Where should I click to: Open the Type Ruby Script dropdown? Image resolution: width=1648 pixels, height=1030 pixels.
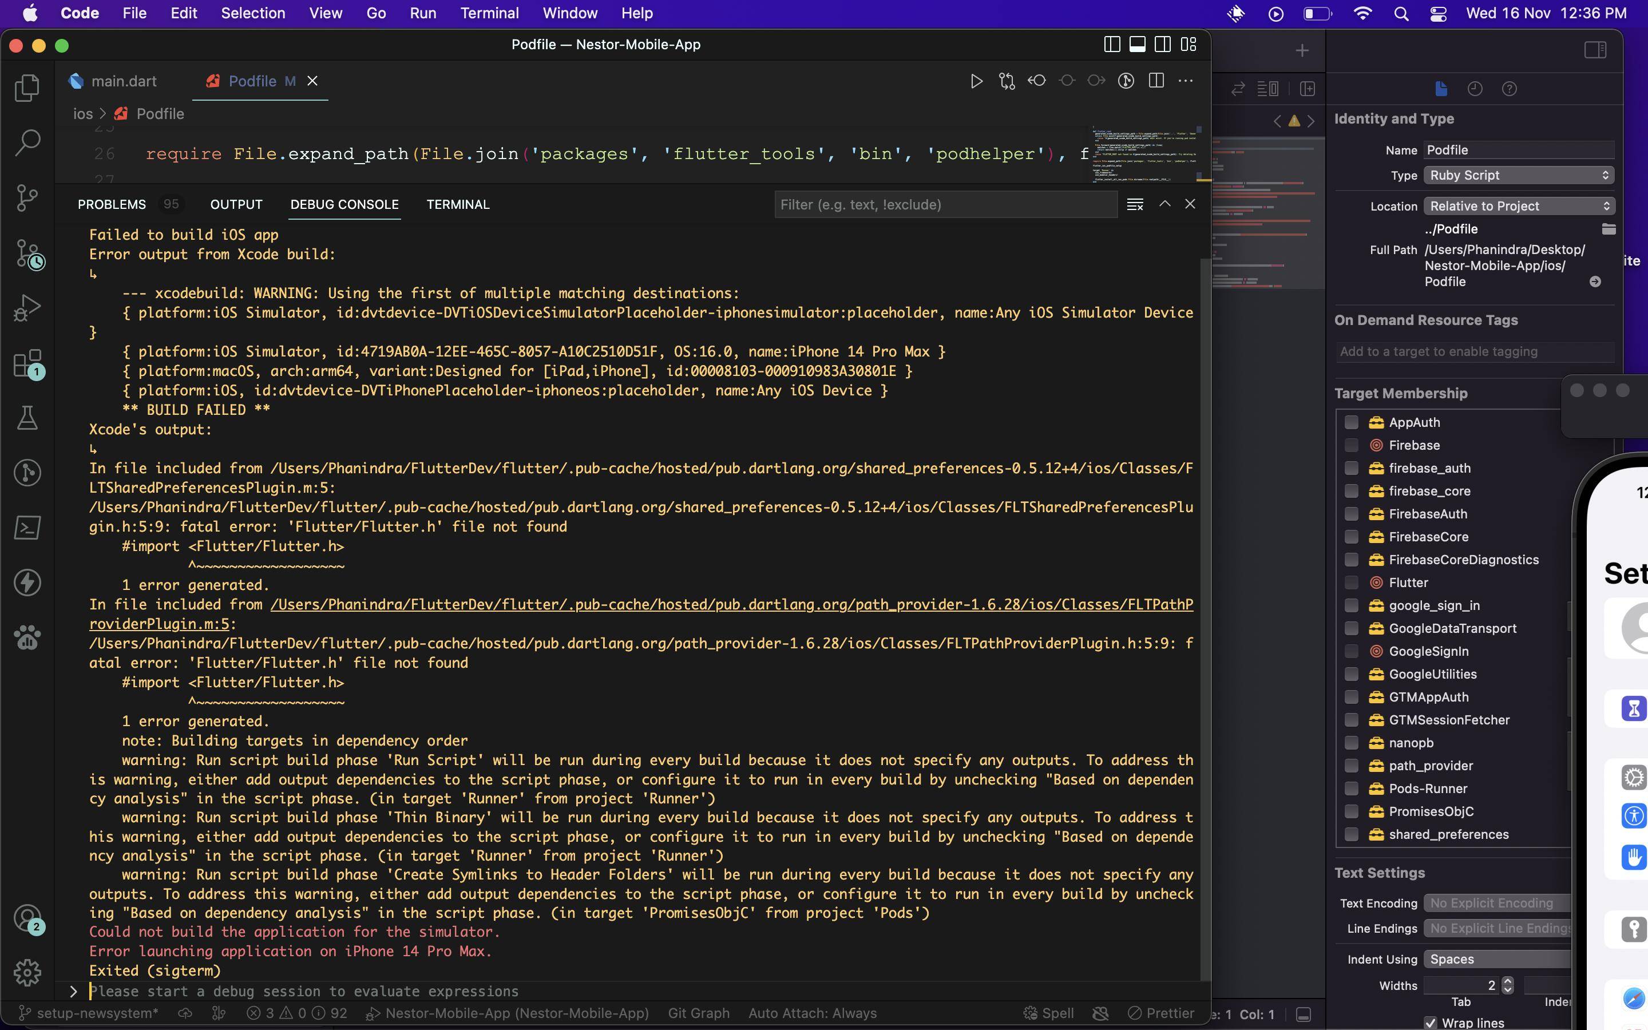click(x=1519, y=175)
